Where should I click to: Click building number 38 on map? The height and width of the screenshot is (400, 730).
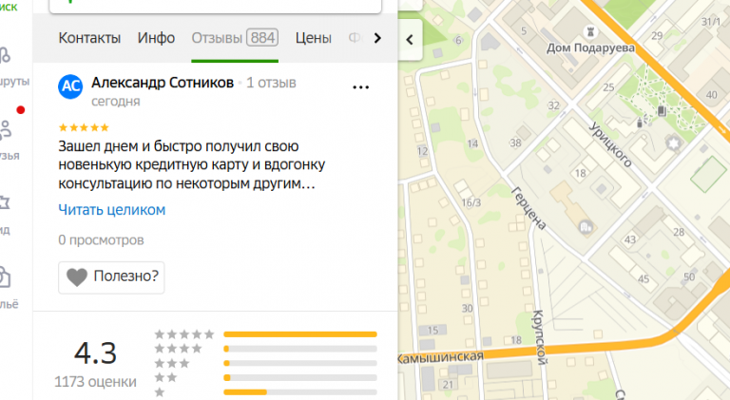point(515,143)
